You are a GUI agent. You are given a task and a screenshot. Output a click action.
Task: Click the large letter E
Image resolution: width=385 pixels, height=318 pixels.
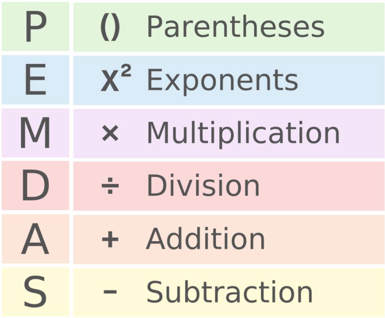pos(35,79)
